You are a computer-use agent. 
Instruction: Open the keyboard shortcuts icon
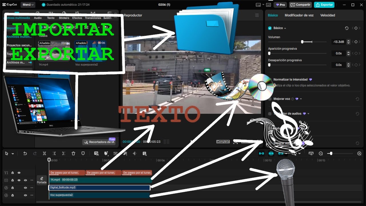tap(268, 5)
